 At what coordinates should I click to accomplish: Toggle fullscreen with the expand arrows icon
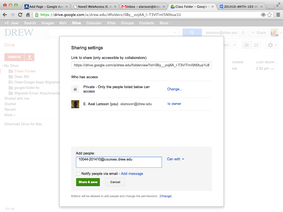coord(278,4)
